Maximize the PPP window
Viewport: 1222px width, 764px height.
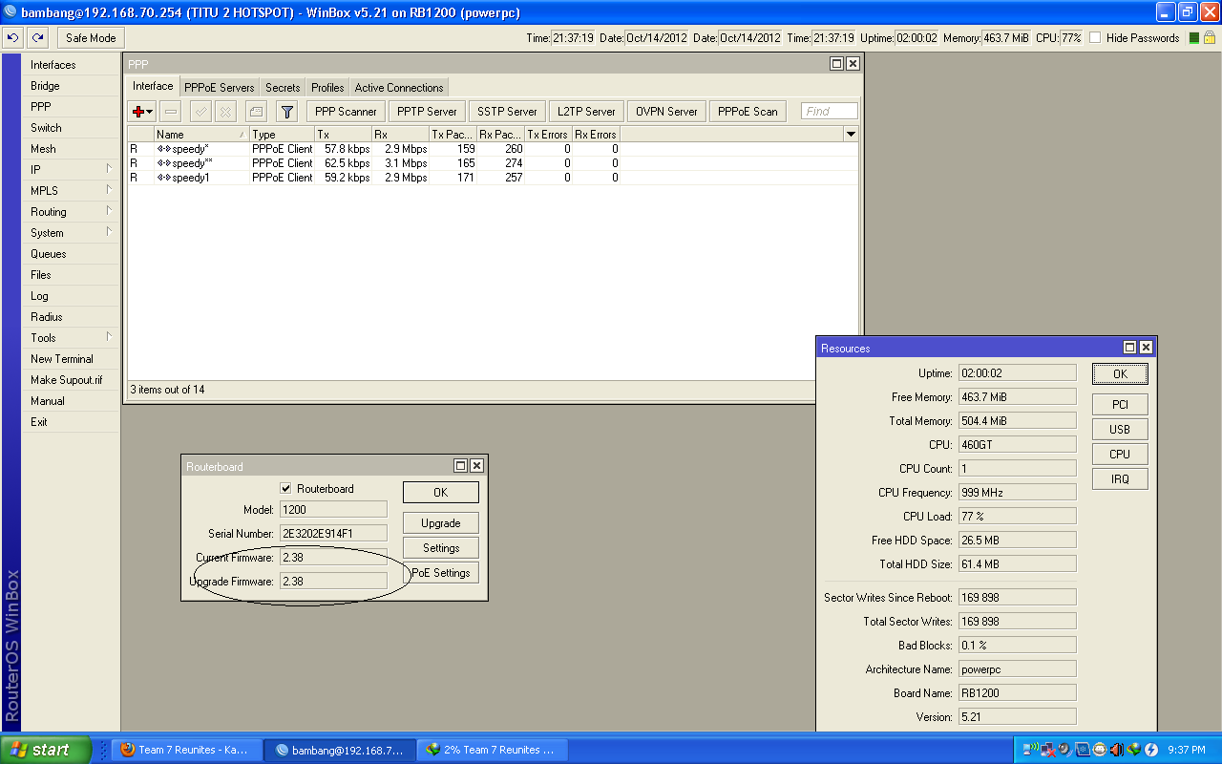[x=837, y=63]
